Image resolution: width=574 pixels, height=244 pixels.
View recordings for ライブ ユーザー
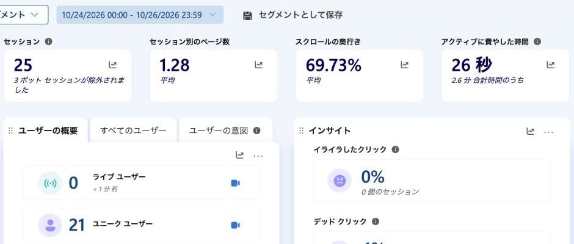coord(235,183)
